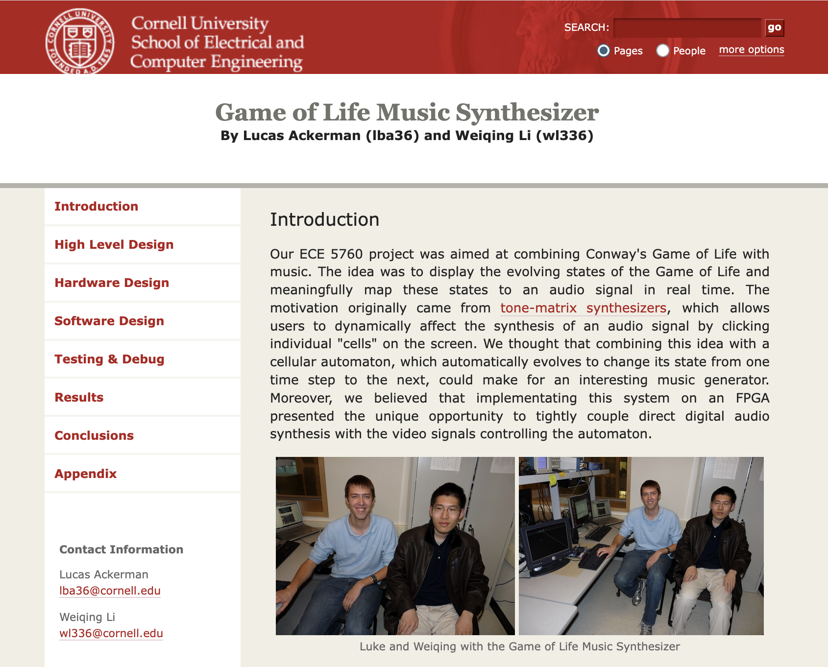Click the Cornell University seal logo

point(80,42)
